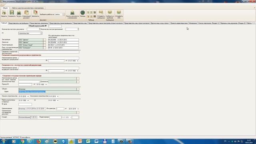The image size is (256, 144).
Task: Open Excel from taskbar
Action: click(88, 141)
